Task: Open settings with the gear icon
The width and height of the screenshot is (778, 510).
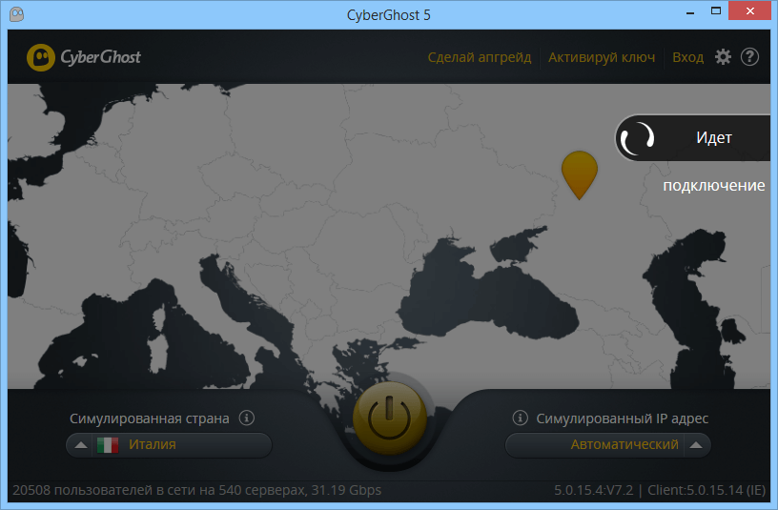Action: point(723,57)
